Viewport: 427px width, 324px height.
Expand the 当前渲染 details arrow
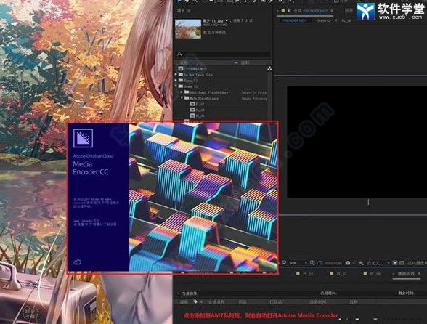tap(179, 293)
